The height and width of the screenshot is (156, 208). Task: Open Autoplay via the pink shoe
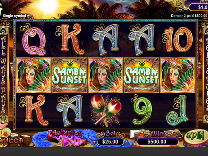(66, 138)
